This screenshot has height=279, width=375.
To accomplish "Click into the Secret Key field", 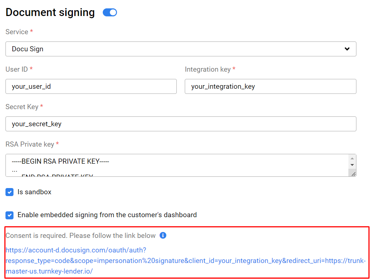I will coord(181,124).
